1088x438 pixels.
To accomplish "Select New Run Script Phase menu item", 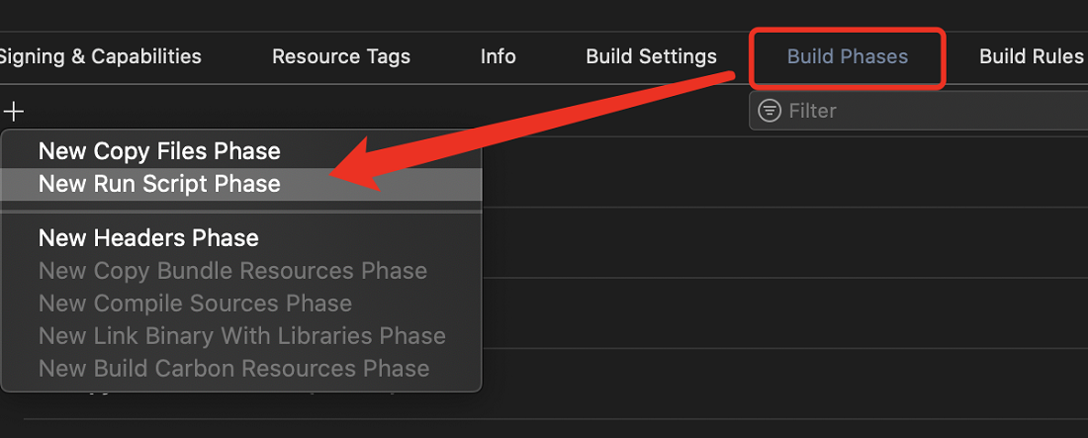I will pos(240,184).
